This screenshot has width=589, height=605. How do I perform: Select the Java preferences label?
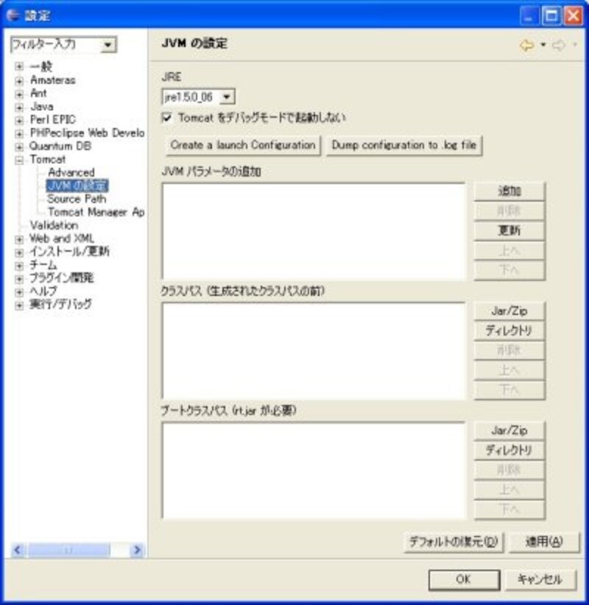(42, 107)
